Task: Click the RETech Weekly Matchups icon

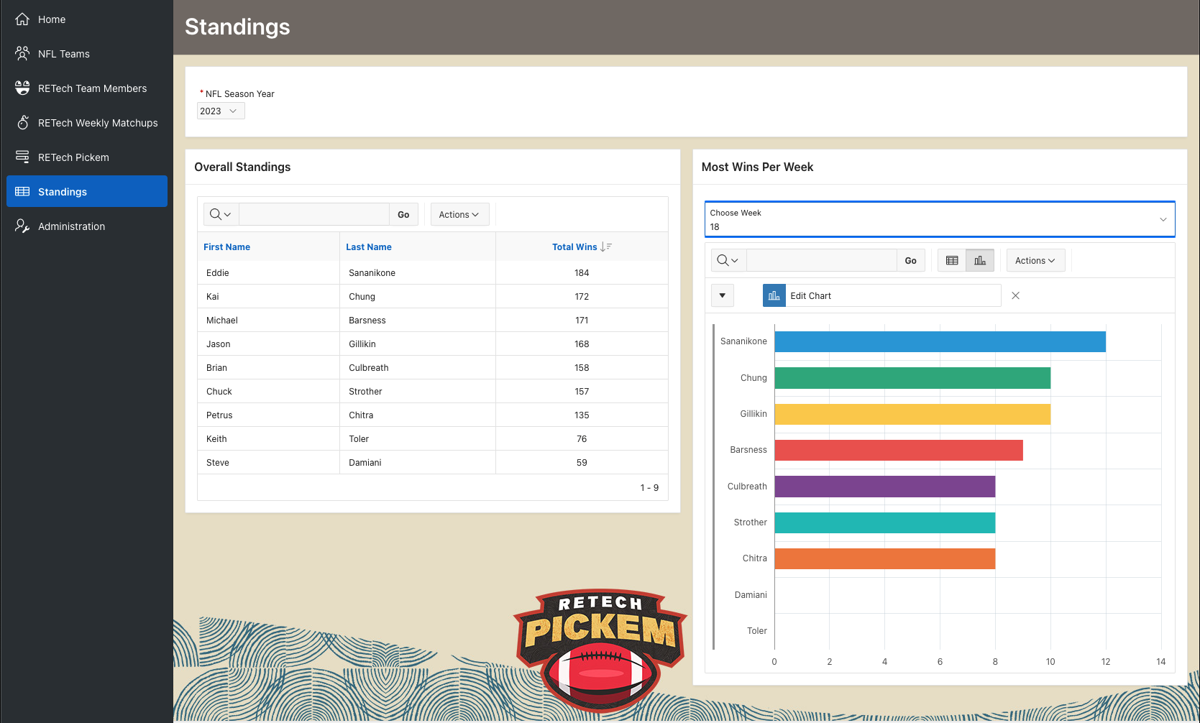Action: (x=22, y=123)
